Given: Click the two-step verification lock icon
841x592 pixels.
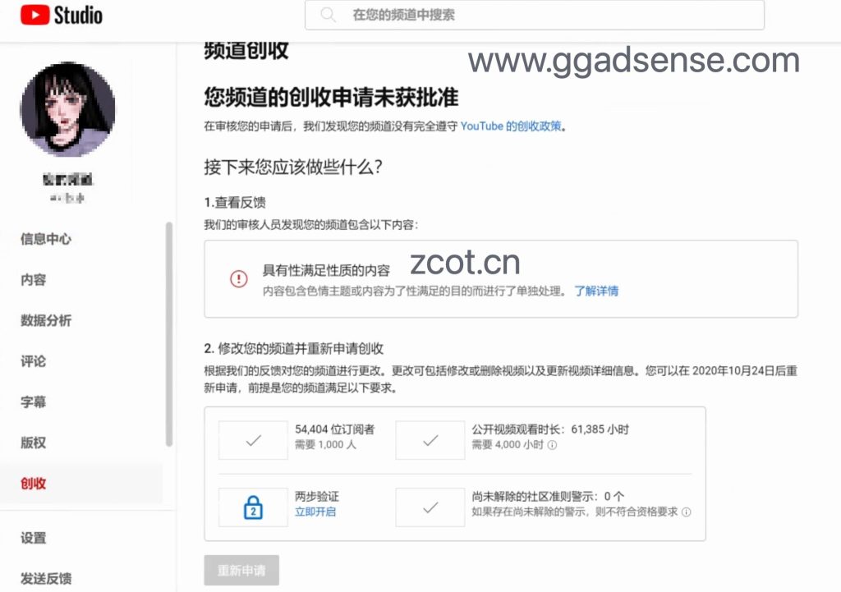Looking at the screenshot, I should click(x=253, y=507).
